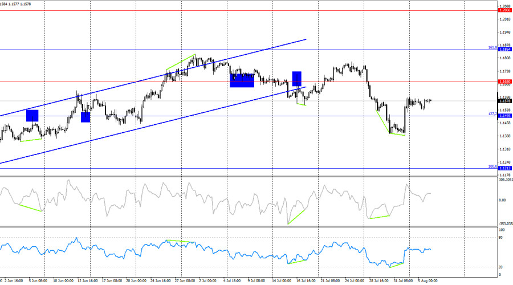Click the 80 level on RSI scale
This screenshot has height=285, width=513.
[x=500, y=238]
